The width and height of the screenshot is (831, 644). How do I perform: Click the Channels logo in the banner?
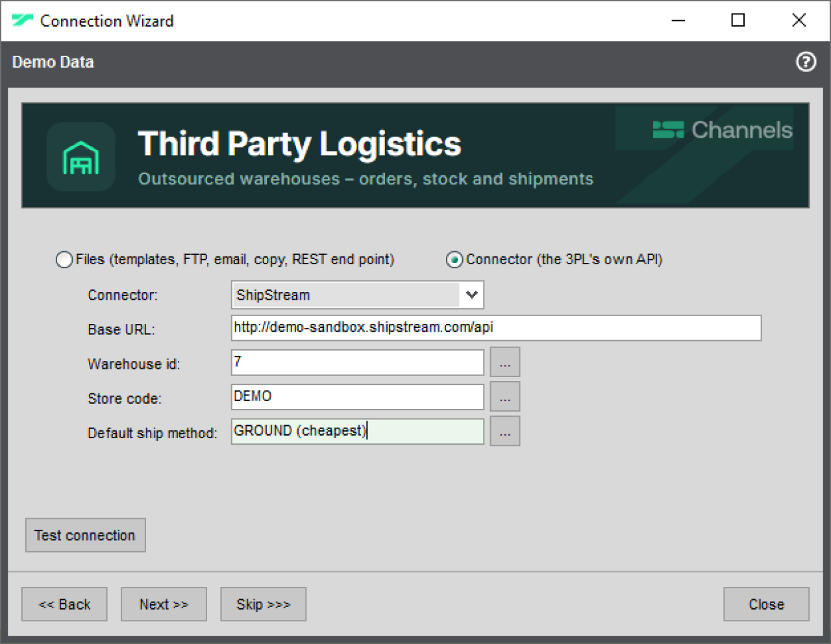click(x=723, y=130)
